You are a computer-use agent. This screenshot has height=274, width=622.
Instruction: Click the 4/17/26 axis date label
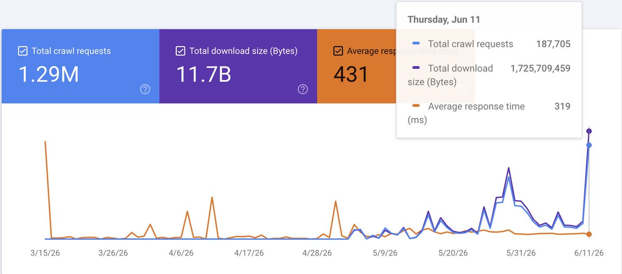point(249,253)
